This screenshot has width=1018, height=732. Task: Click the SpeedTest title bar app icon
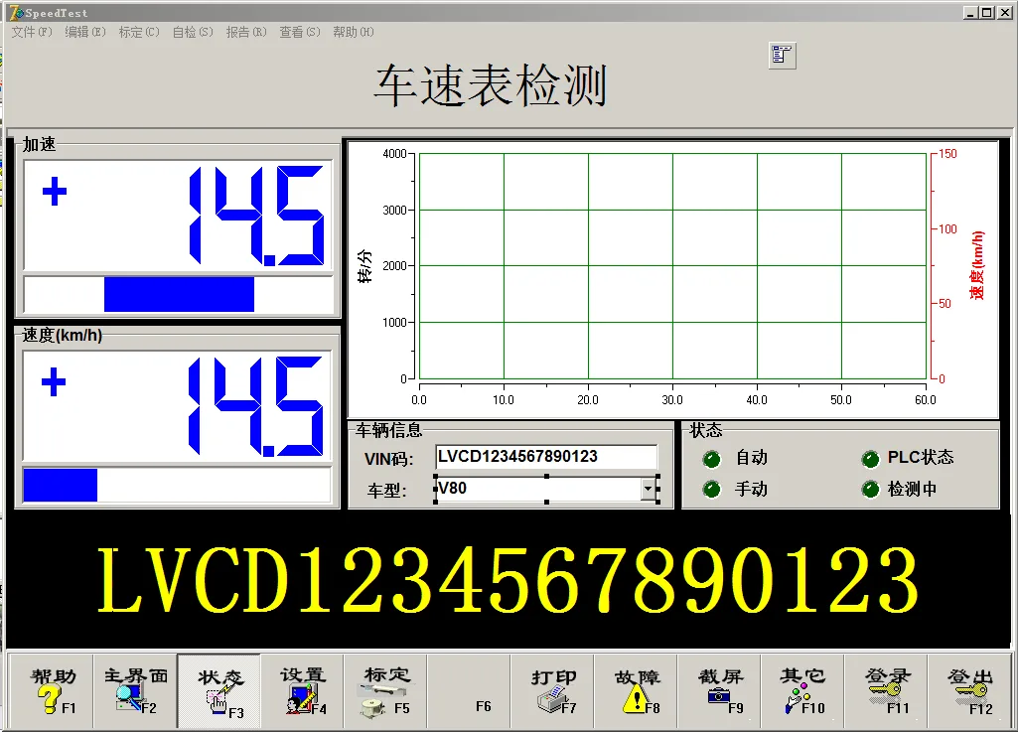[x=16, y=12]
